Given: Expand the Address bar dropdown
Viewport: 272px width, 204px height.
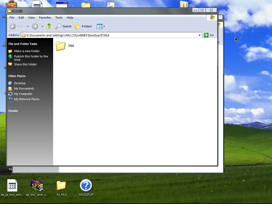Looking at the screenshot, I should pos(199,35).
